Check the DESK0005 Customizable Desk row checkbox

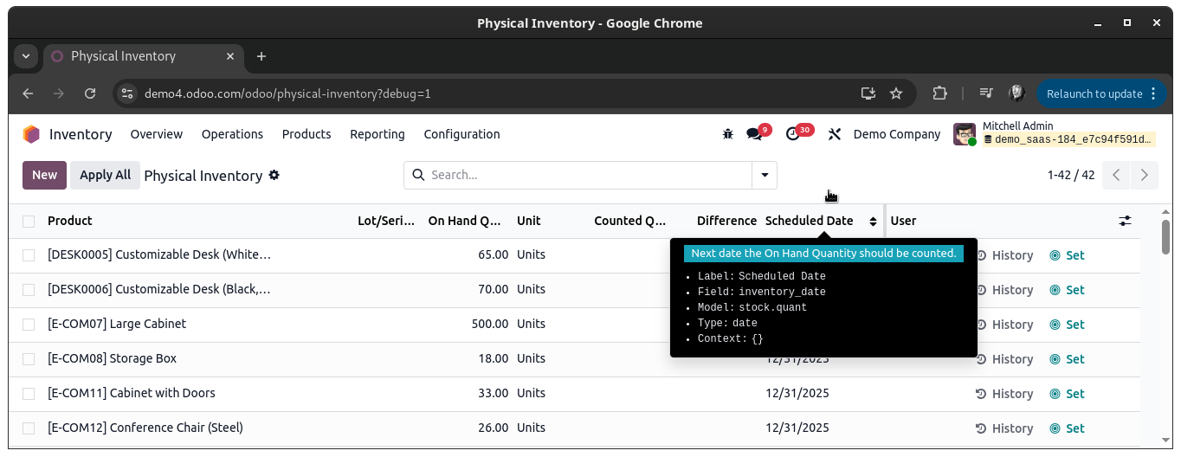click(29, 255)
